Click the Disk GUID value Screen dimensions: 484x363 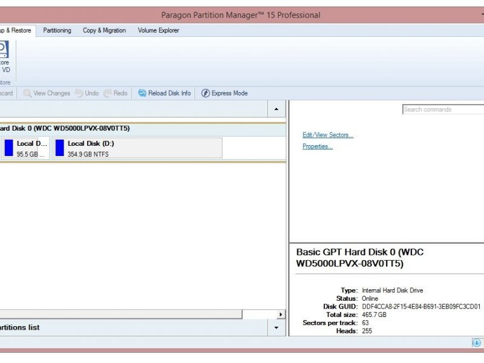pyautogui.click(x=421, y=307)
